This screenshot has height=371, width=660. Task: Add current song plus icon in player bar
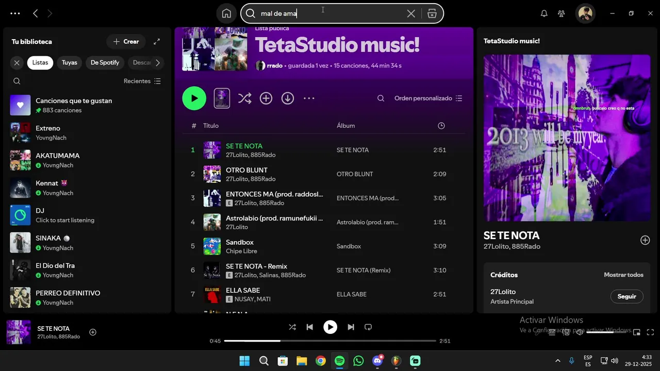(93, 332)
